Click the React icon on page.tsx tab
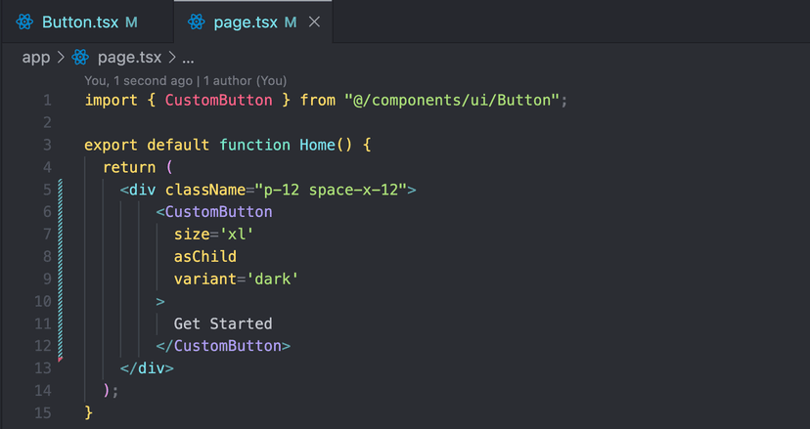This screenshot has height=429, width=810. 197,21
